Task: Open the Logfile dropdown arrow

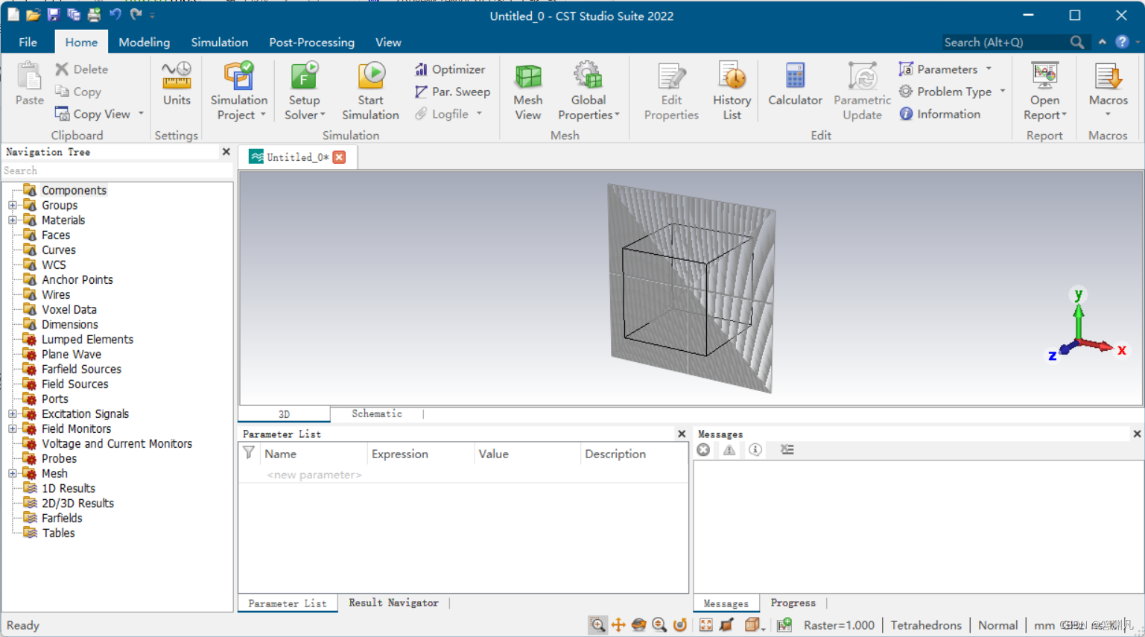Action: tap(479, 114)
